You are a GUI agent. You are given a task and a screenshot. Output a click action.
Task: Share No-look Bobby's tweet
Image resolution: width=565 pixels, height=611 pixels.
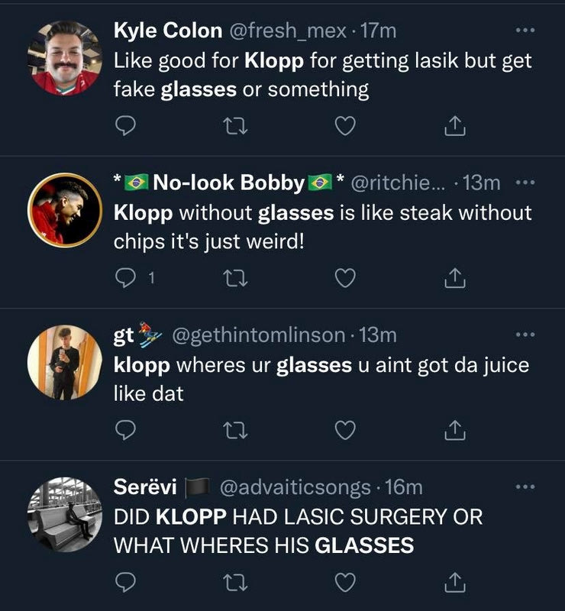(455, 279)
